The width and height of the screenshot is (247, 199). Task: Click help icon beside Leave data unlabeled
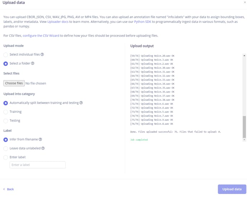[x=43, y=148]
